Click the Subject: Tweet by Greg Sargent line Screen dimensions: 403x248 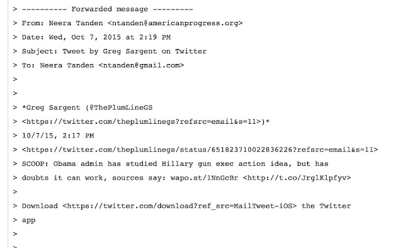coord(114,51)
